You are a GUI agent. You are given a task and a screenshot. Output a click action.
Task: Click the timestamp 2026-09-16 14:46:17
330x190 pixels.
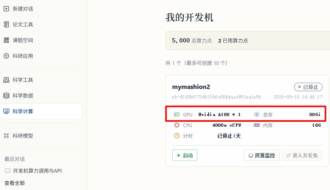pyautogui.click(x=298, y=97)
